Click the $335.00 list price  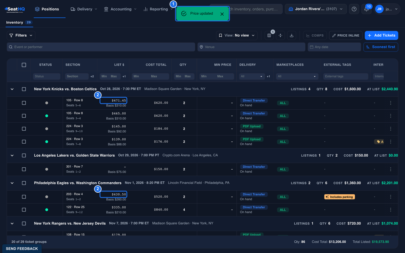click(119, 207)
